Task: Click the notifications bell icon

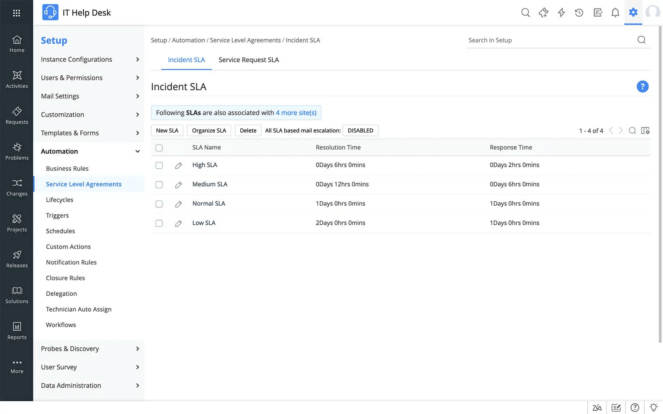Action: click(615, 13)
